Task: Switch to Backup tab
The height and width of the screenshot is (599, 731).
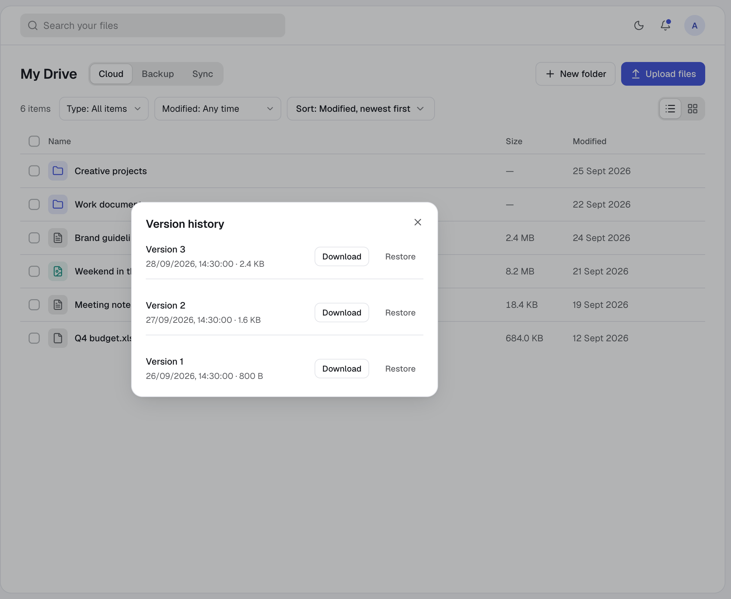Action: pos(158,74)
